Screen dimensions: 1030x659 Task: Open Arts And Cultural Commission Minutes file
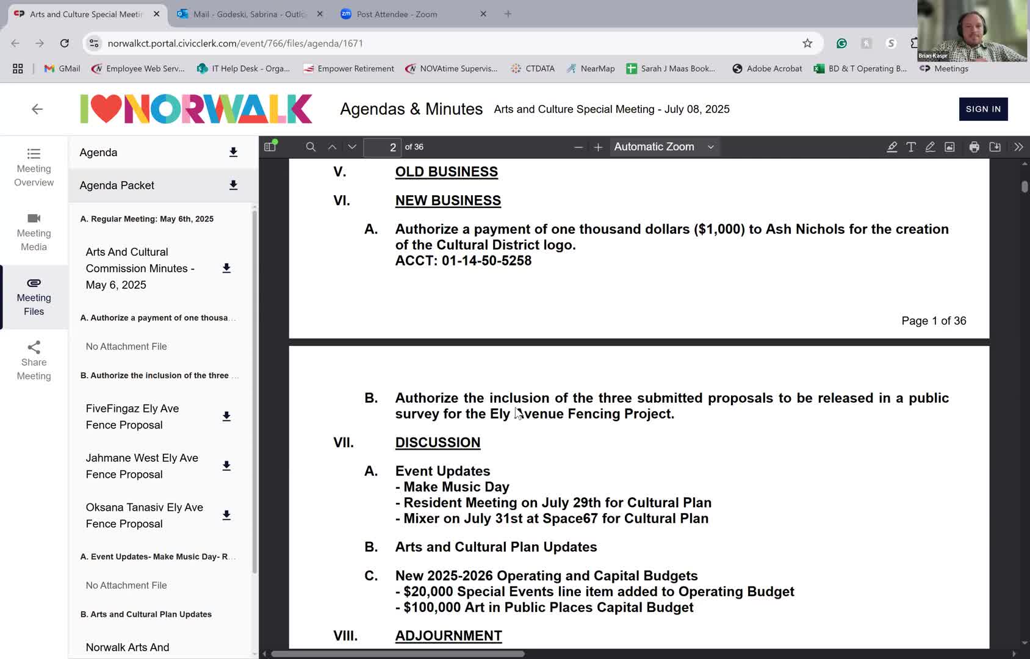click(x=140, y=268)
